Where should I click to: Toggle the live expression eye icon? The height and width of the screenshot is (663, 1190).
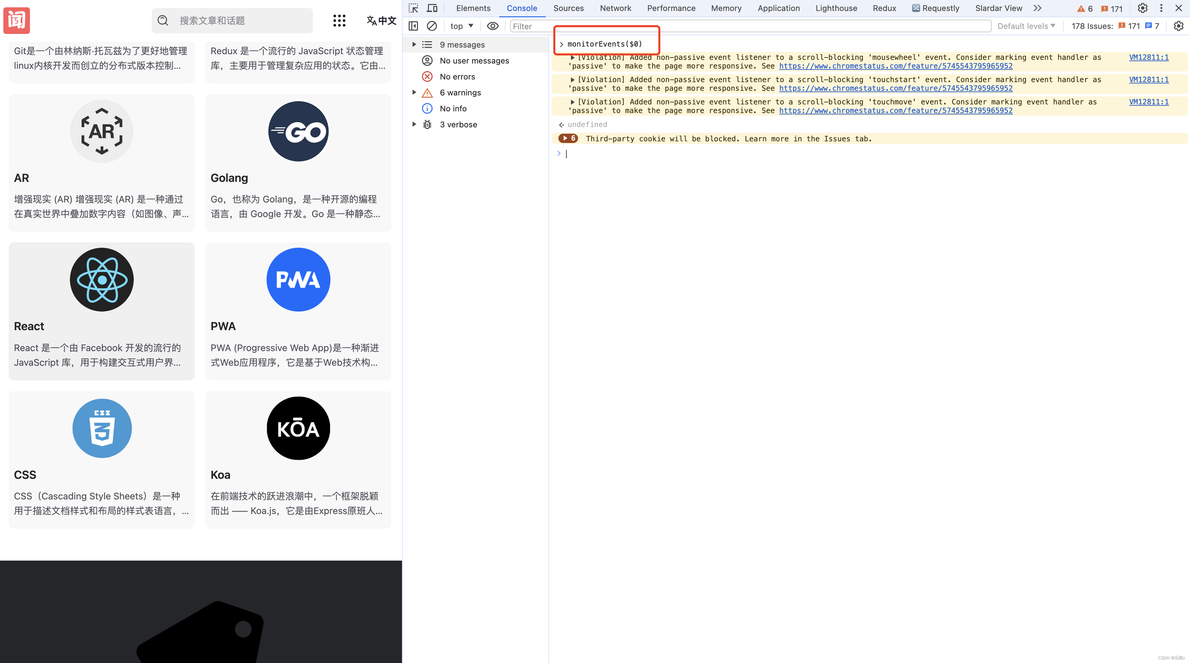point(493,26)
